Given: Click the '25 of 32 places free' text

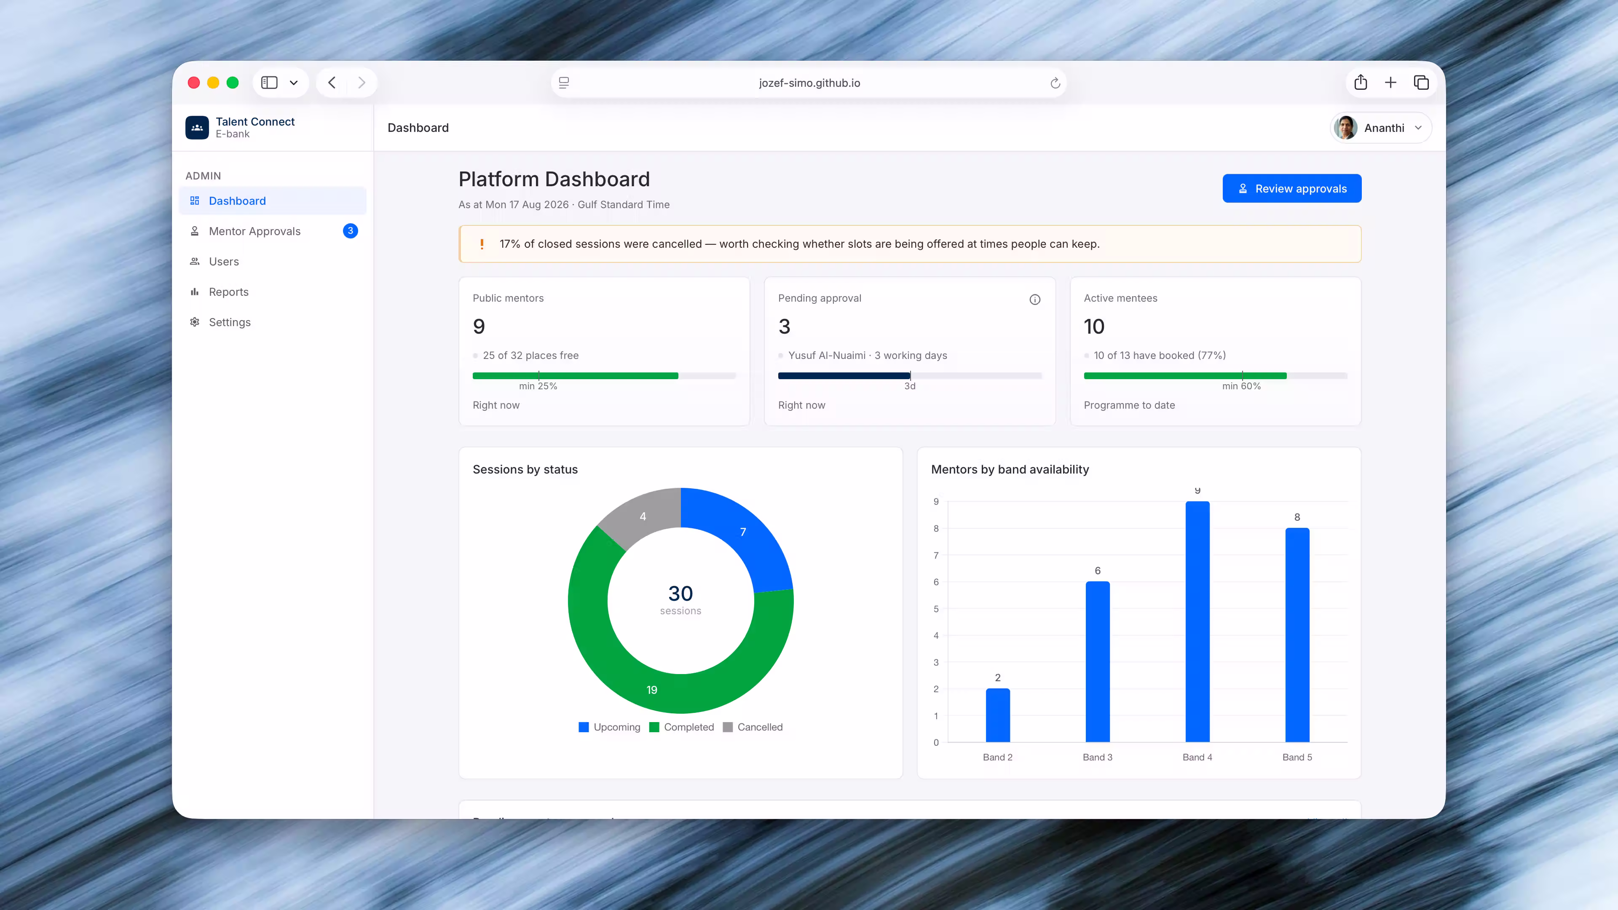Looking at the screenshot, I should 531,356.
